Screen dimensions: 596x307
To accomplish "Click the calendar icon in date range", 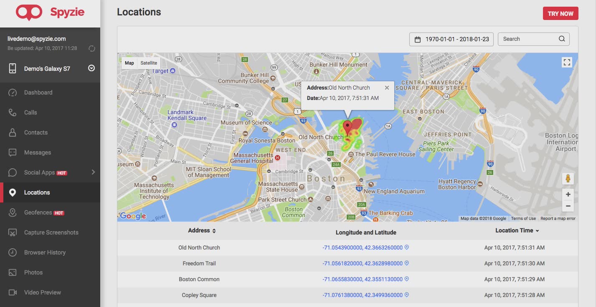I will point(417,39).
